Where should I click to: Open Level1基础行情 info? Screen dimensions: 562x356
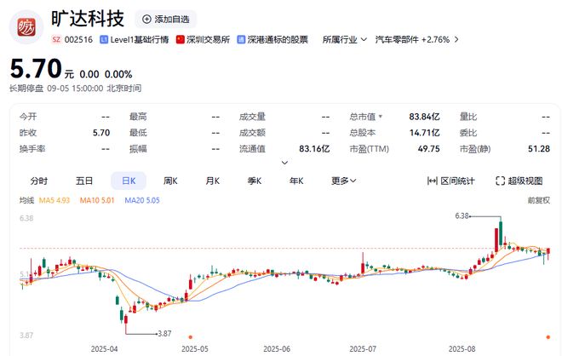139,39
